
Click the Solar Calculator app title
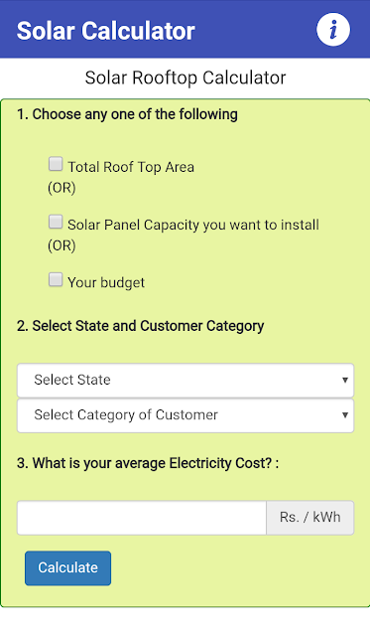pos(106,31)
